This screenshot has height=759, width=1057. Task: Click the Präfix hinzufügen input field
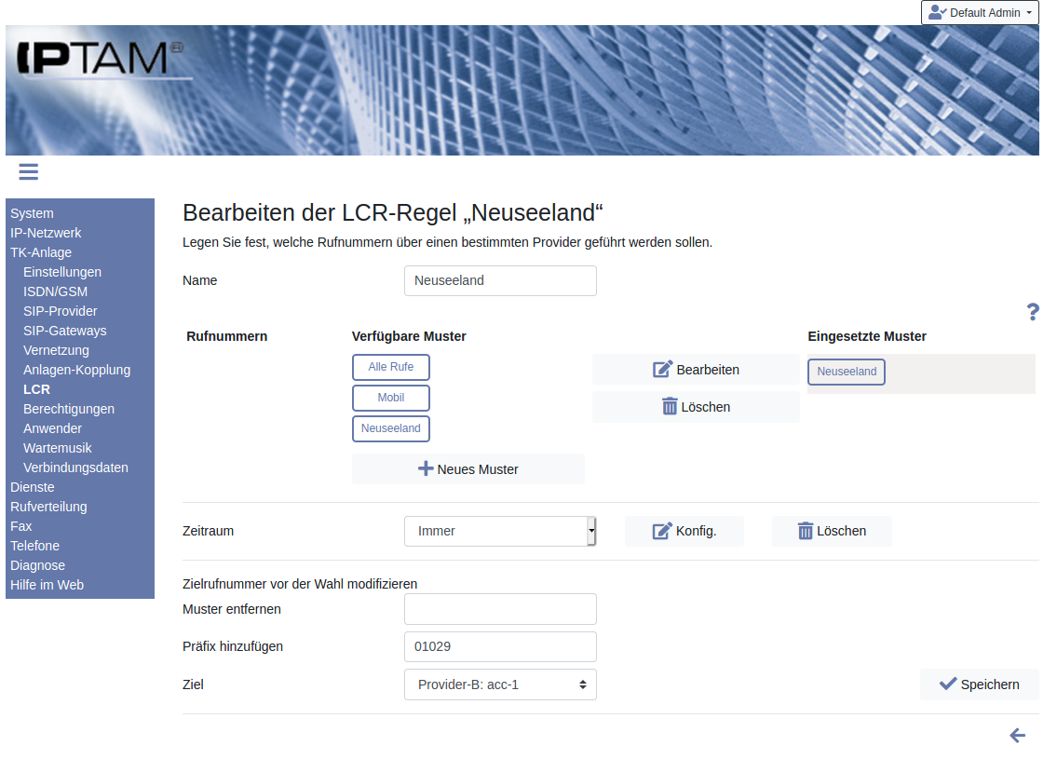(500, 646)
